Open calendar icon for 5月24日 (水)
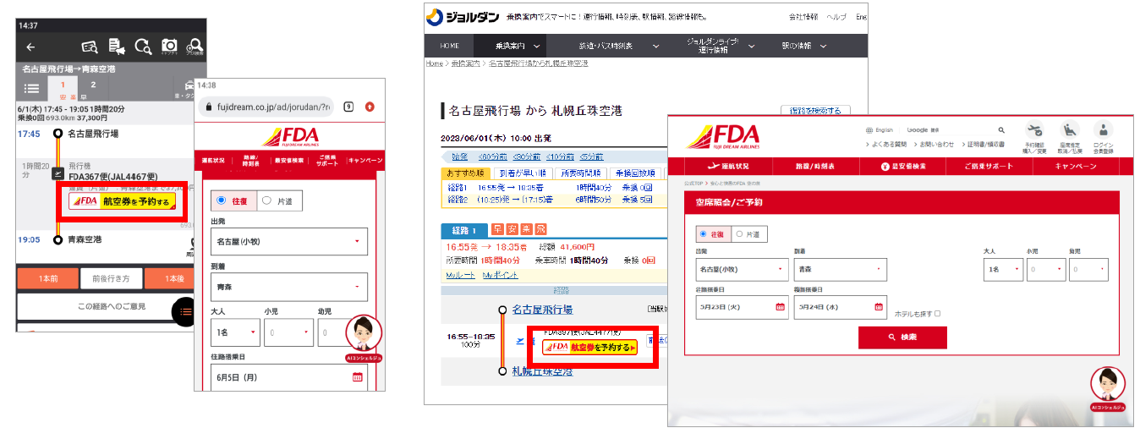Screen dimensions: 1140x428 879,306
